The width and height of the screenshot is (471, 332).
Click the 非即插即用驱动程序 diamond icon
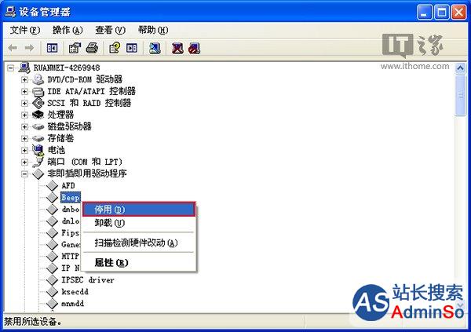(x=38, y=173)
